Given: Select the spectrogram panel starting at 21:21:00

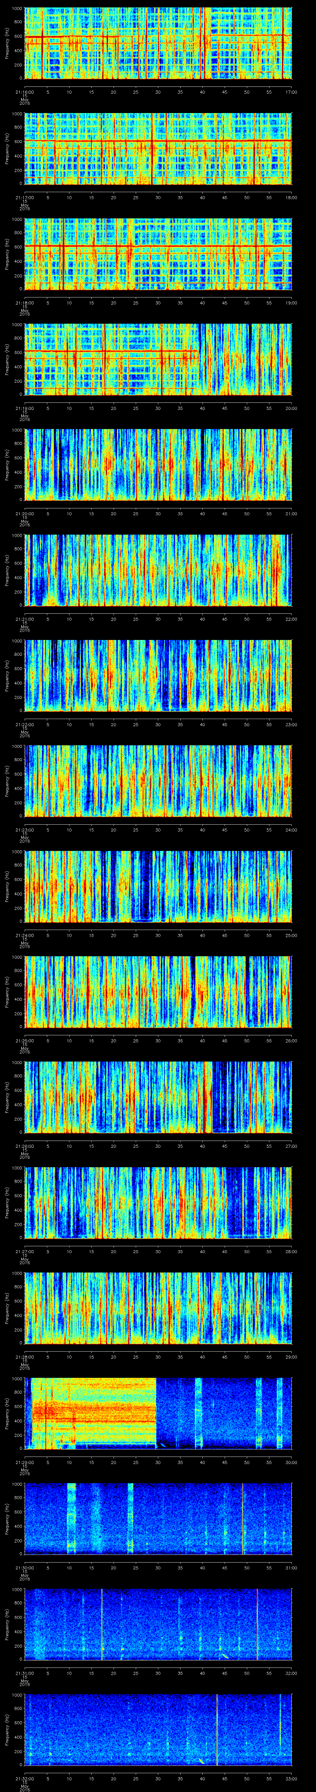Looking at the screenshot, I should (x=158, y=571).
